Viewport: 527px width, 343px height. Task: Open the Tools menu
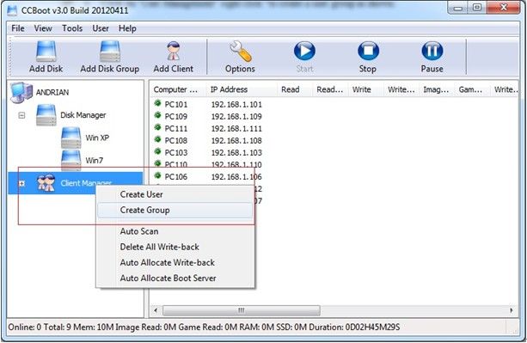(x=72, y=28)
